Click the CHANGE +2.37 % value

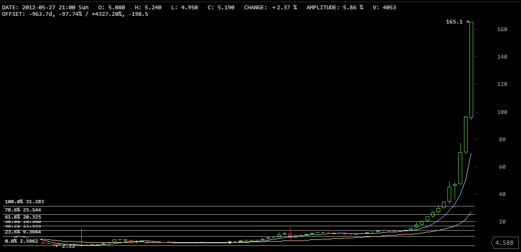pyautogui.click(x=271, y=7)
